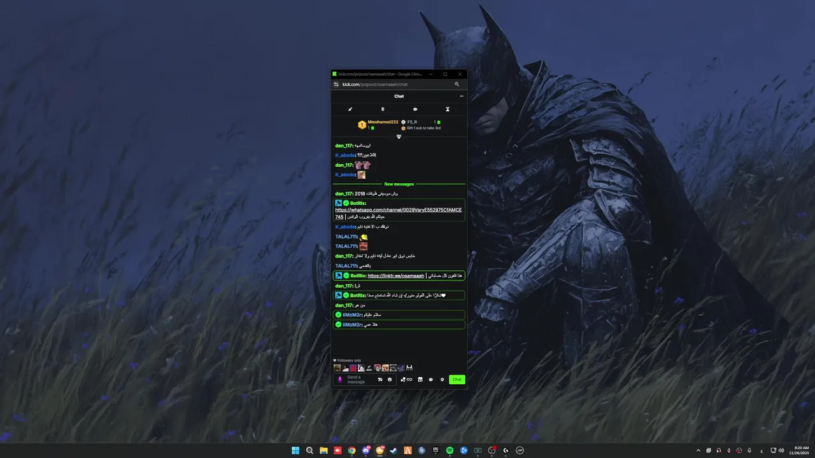Image resolution: width=815 pixels, height=458 pixels.
Task: Open the sword moderation tool icon
Action: coord(350,109)
